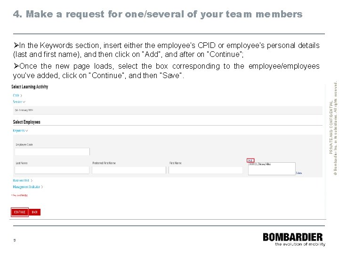
Task: Click the Select Employees heading
Action: coord(26,122)
